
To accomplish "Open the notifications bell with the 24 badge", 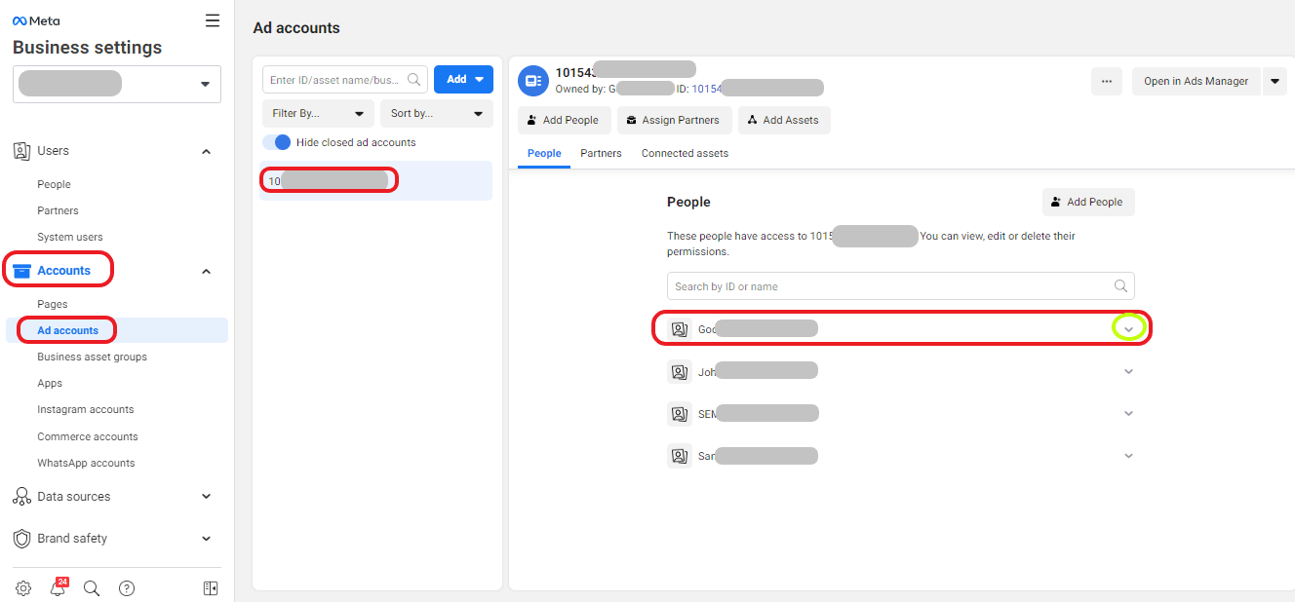I will [59, 587].
